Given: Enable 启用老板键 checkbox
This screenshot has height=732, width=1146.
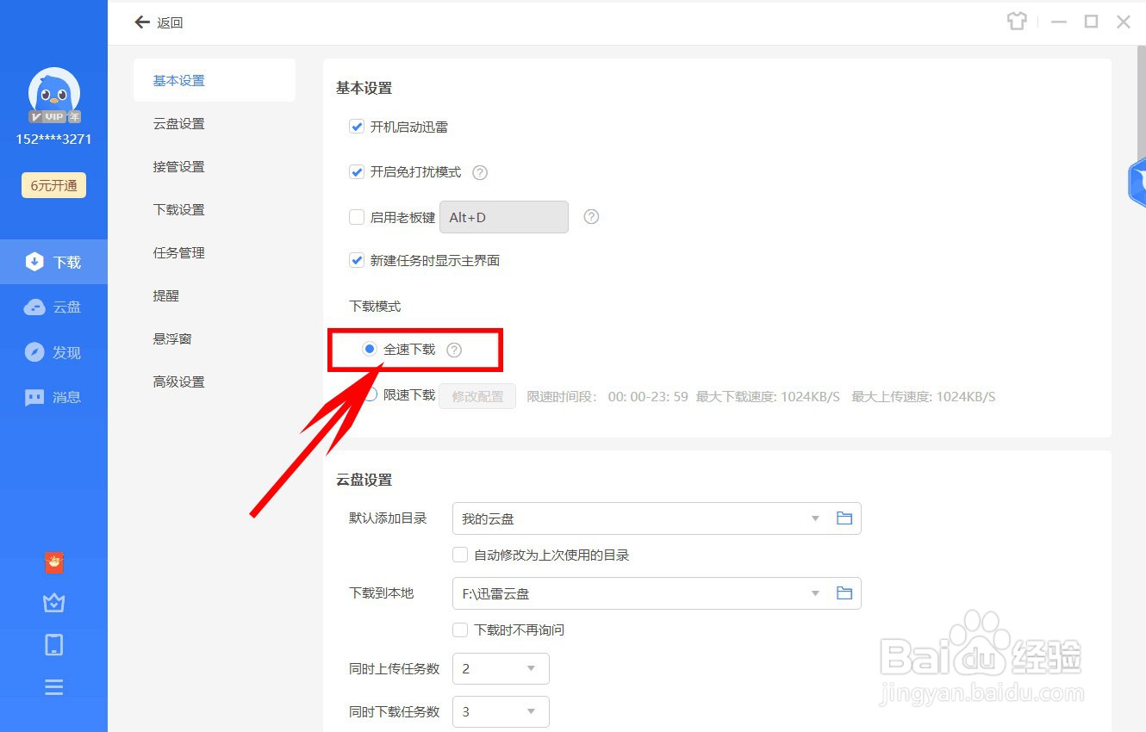Looking at the screenshot, I should 357,217.
